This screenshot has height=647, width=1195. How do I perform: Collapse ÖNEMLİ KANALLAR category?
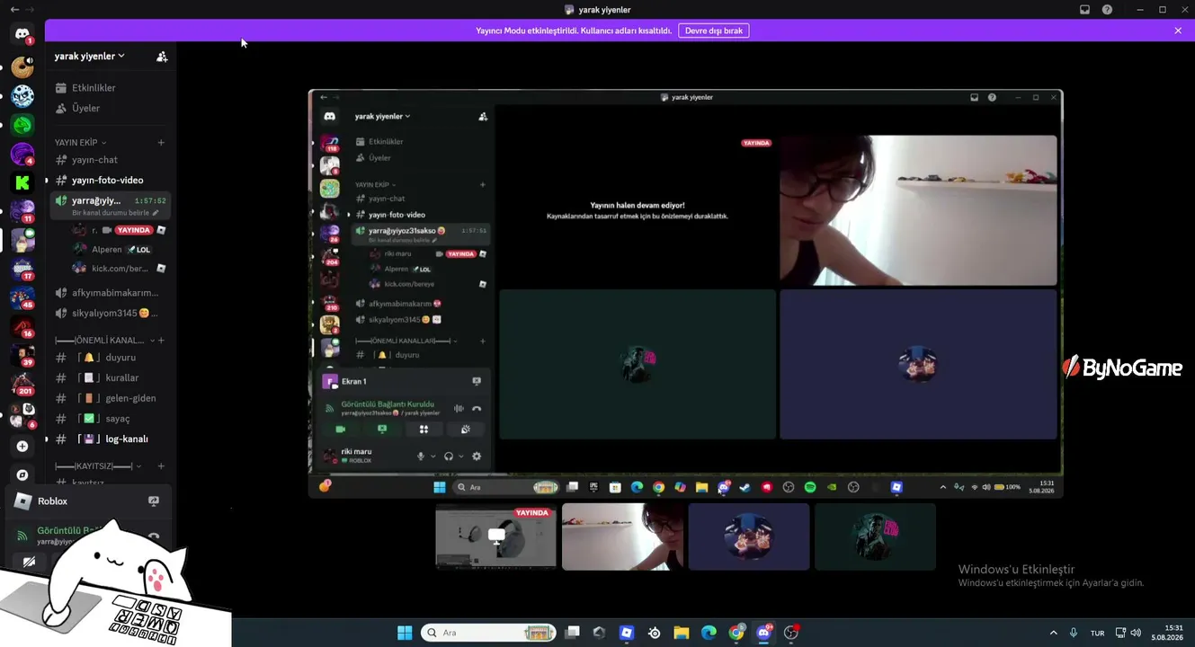pos(104,341)
